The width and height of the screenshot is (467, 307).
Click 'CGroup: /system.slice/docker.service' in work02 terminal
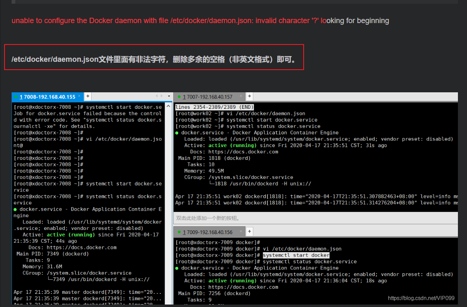pos(238,177)
